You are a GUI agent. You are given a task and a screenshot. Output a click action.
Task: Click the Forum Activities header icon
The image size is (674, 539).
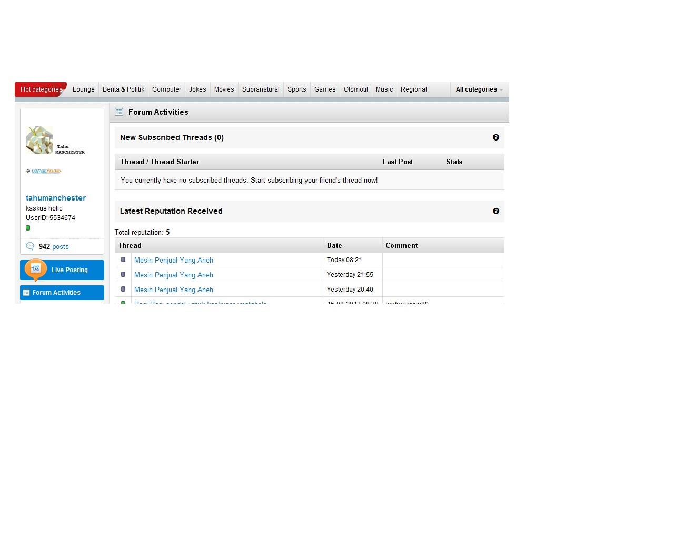(x=119, y=112)
